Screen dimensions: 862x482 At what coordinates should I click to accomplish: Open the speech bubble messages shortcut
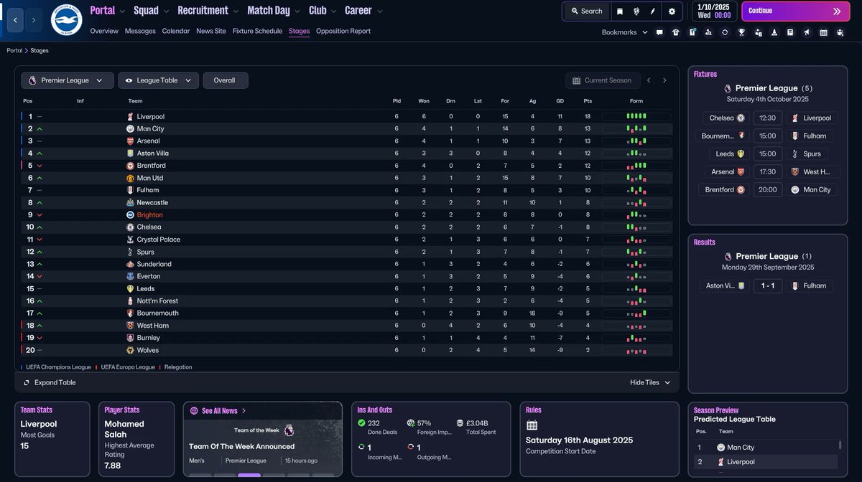pos(659,32)
